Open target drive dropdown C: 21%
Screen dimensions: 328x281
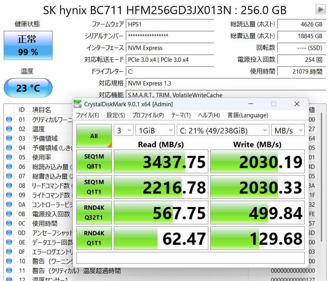point(223,130)
